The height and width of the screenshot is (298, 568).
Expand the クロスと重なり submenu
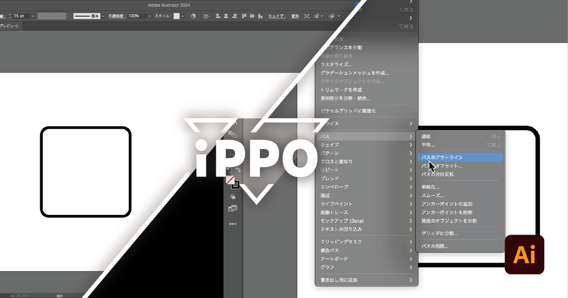[366, 162]
